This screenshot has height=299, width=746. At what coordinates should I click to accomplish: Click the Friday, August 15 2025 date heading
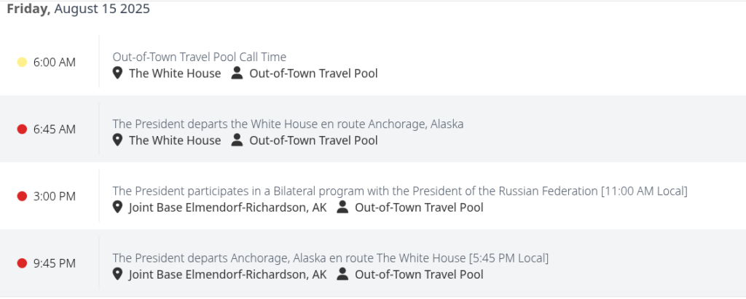click(x=79, y=9)
